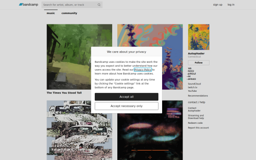The height and width of the screenshot is (160, 256).
Task: Click the Autophader profile picture
Action: tap(198, 37)
